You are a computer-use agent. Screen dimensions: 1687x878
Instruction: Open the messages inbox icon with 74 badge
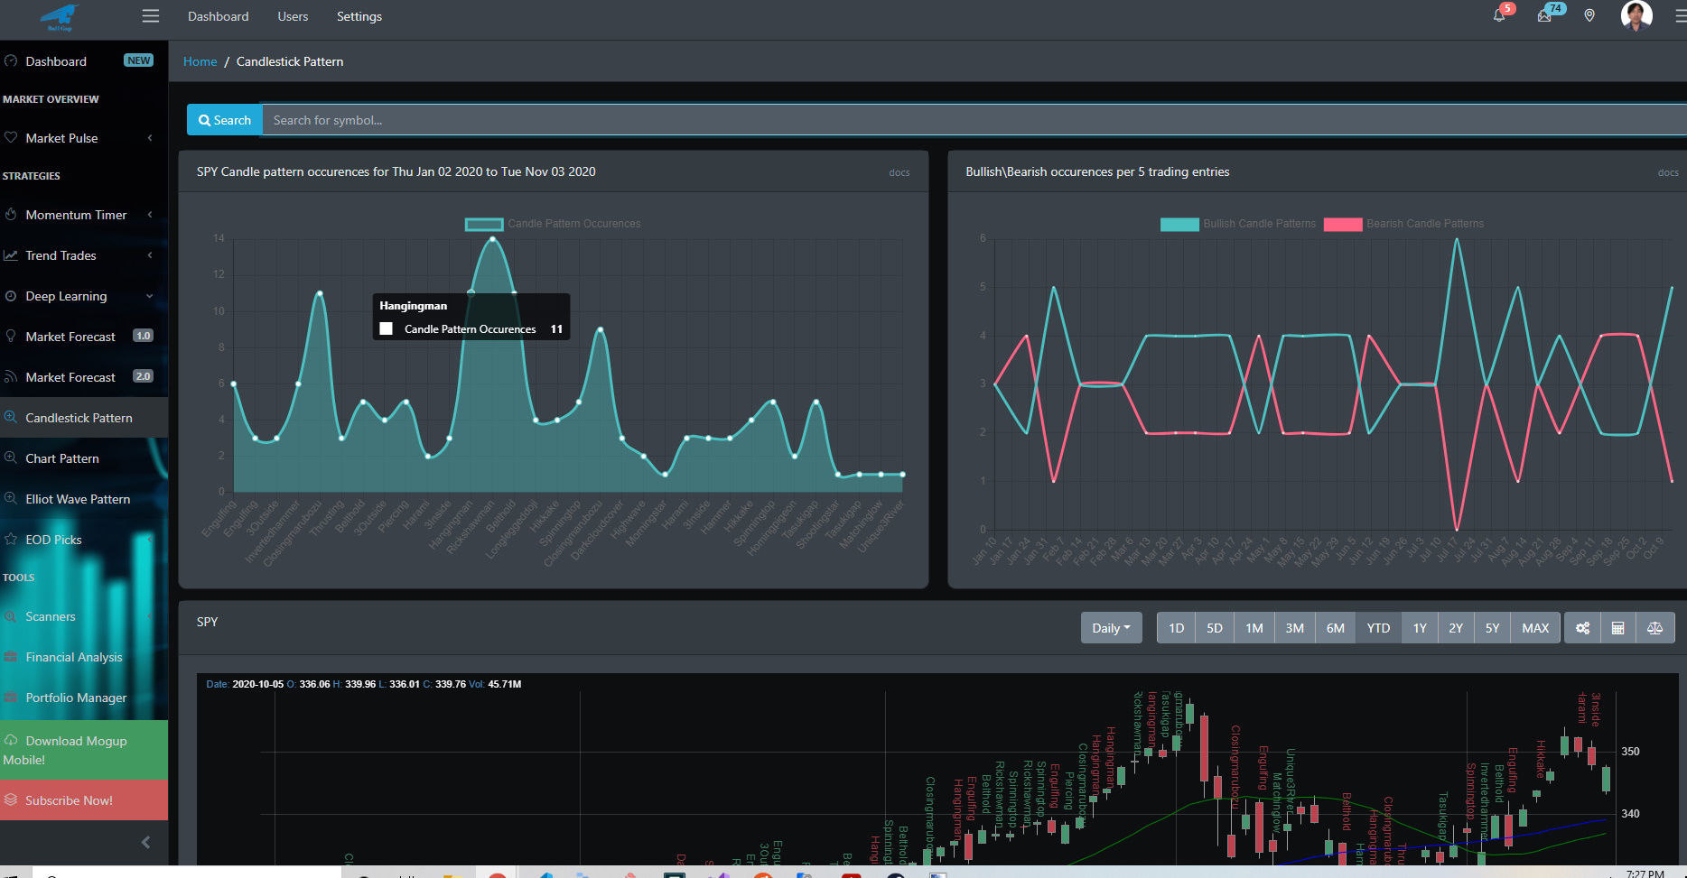tap(1544, 15)
